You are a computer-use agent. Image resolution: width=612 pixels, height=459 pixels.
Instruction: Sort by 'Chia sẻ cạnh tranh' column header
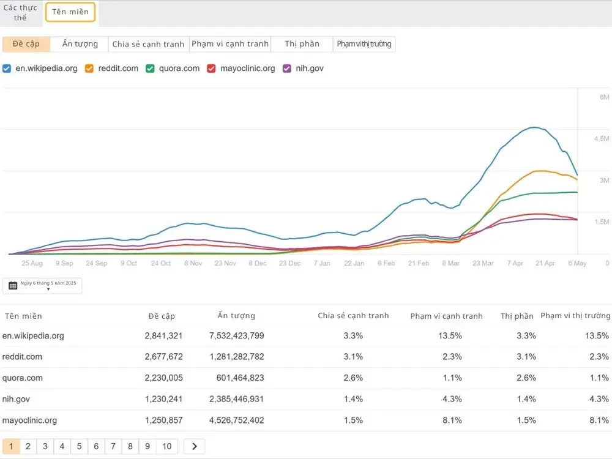pos(353,316)
